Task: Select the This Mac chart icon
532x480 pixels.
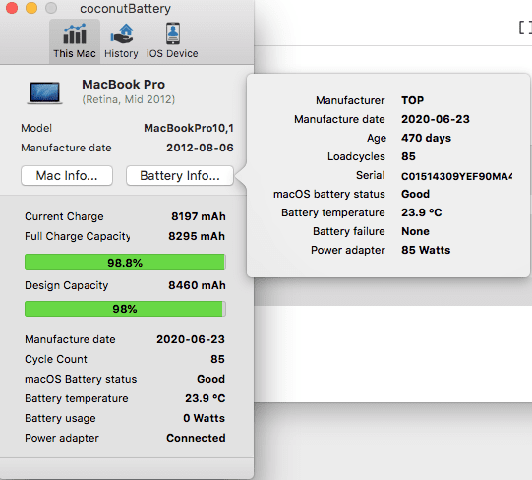Action: (x=75, y=33)
